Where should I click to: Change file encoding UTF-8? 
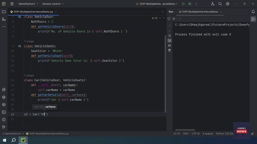(196, 134)
